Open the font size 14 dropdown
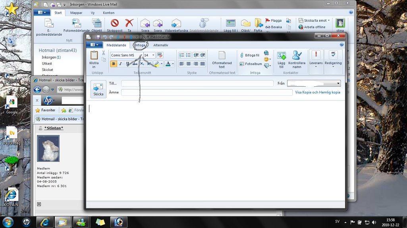This screenshot has height=228, width=407. [x=153, y=55]
